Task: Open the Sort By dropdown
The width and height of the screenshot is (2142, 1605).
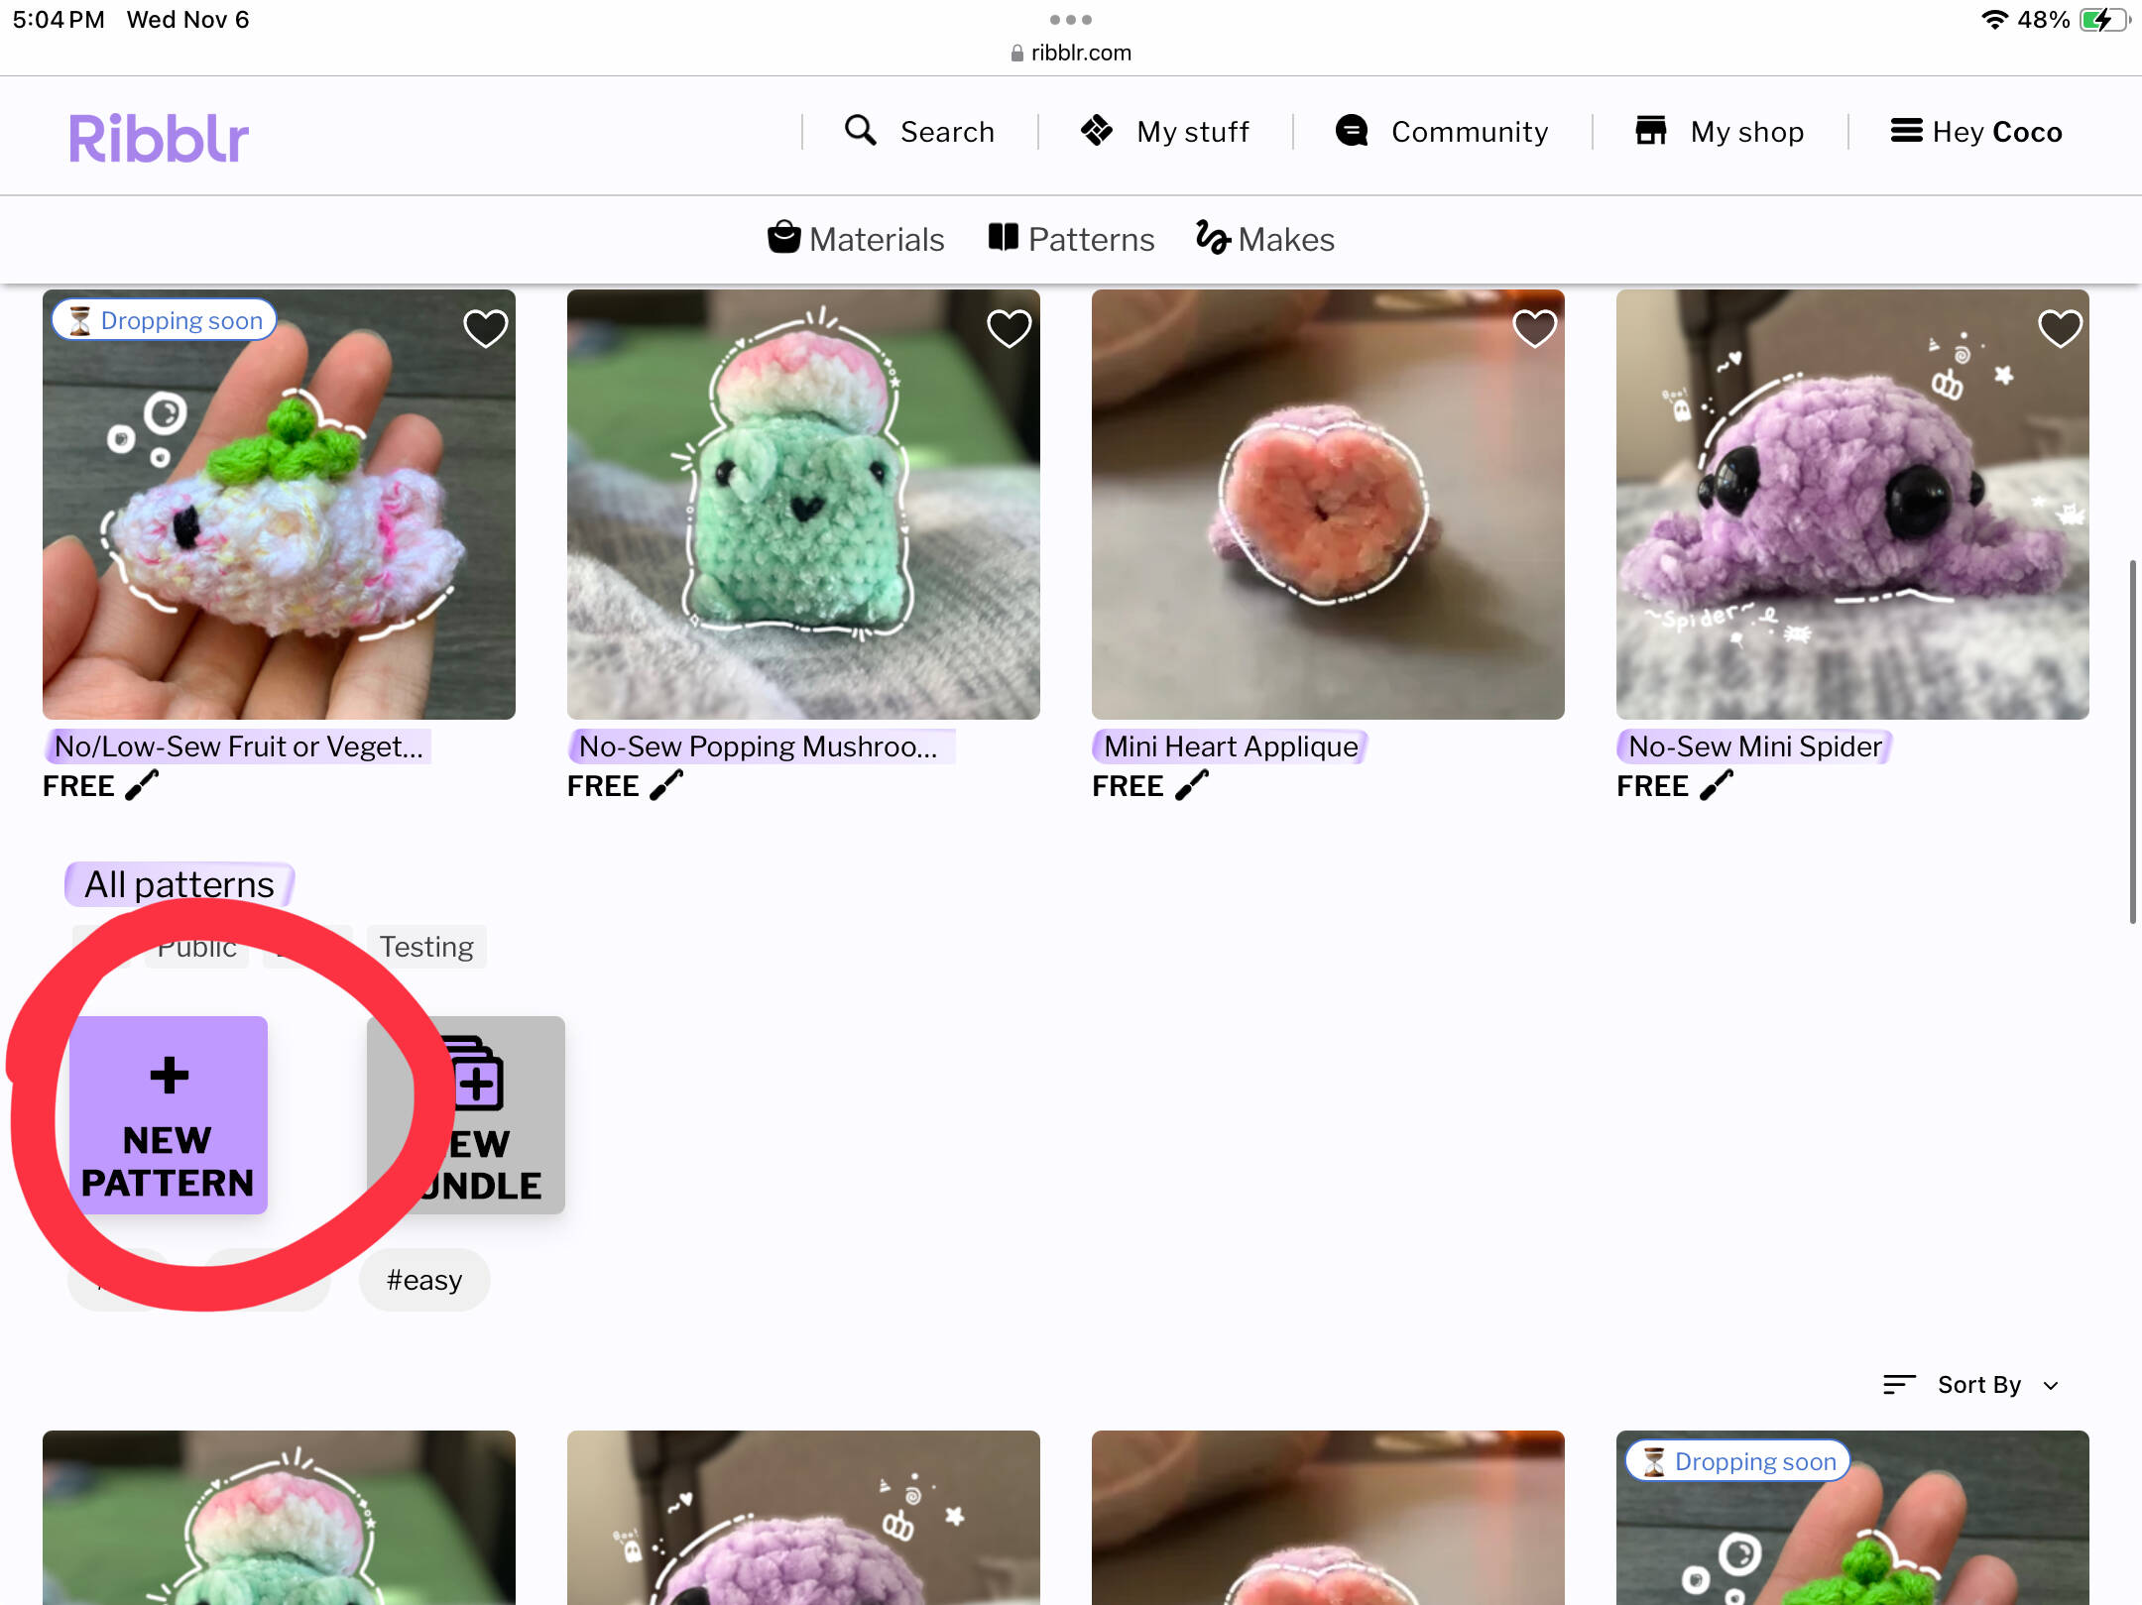Action: click(1971, 1385)
